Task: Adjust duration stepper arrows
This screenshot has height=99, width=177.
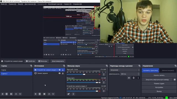Action: click(139, 74)
